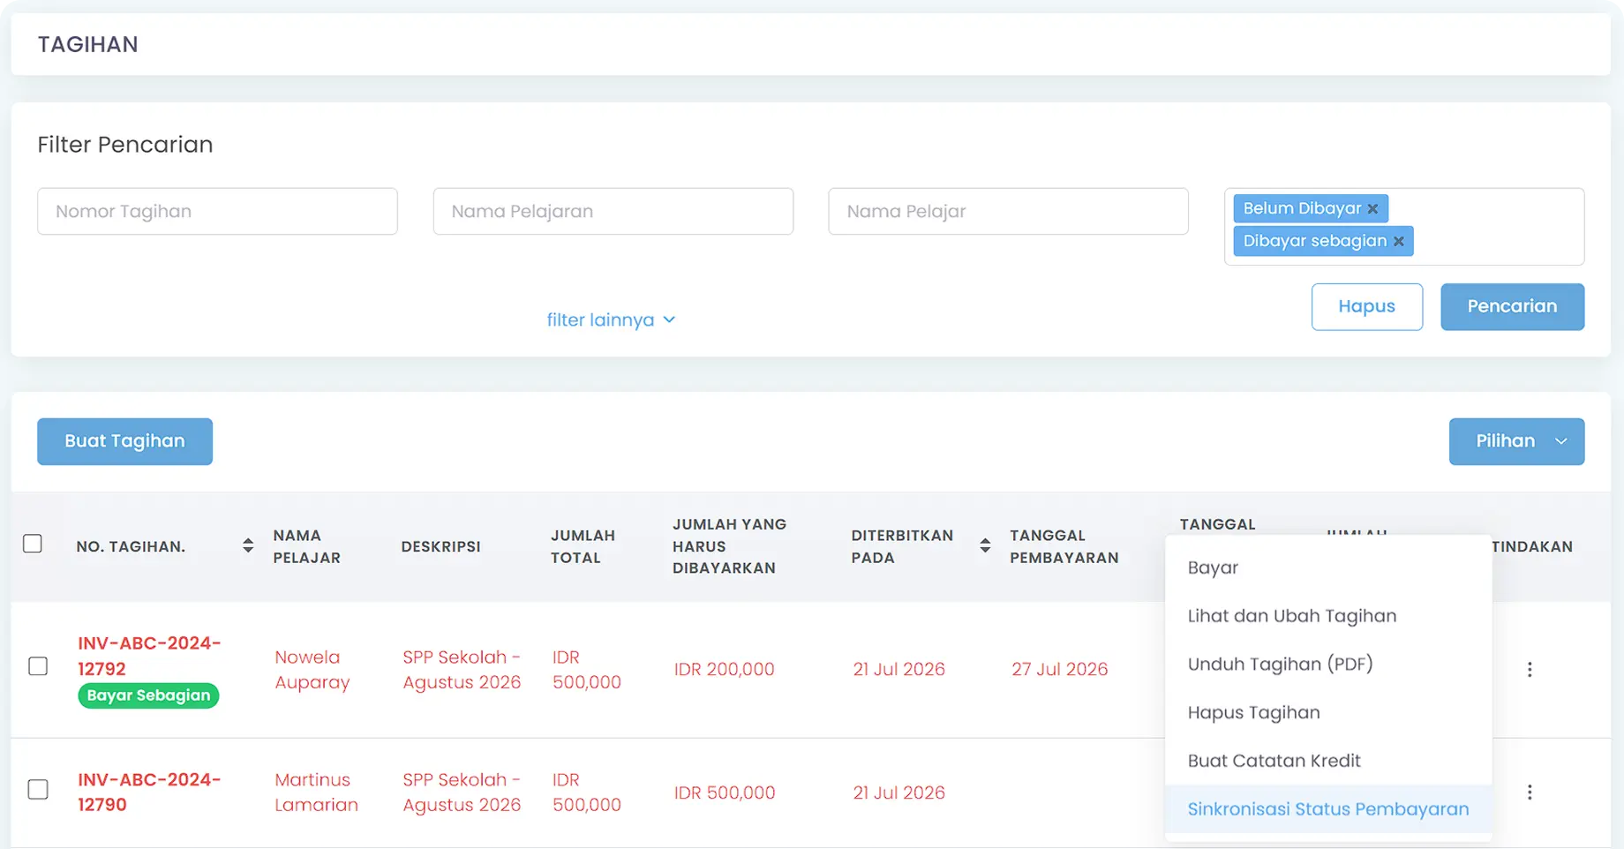Open the Pilihan dropdown
This screenshot has width=1624, height=849.
(x=1516, y=441)
